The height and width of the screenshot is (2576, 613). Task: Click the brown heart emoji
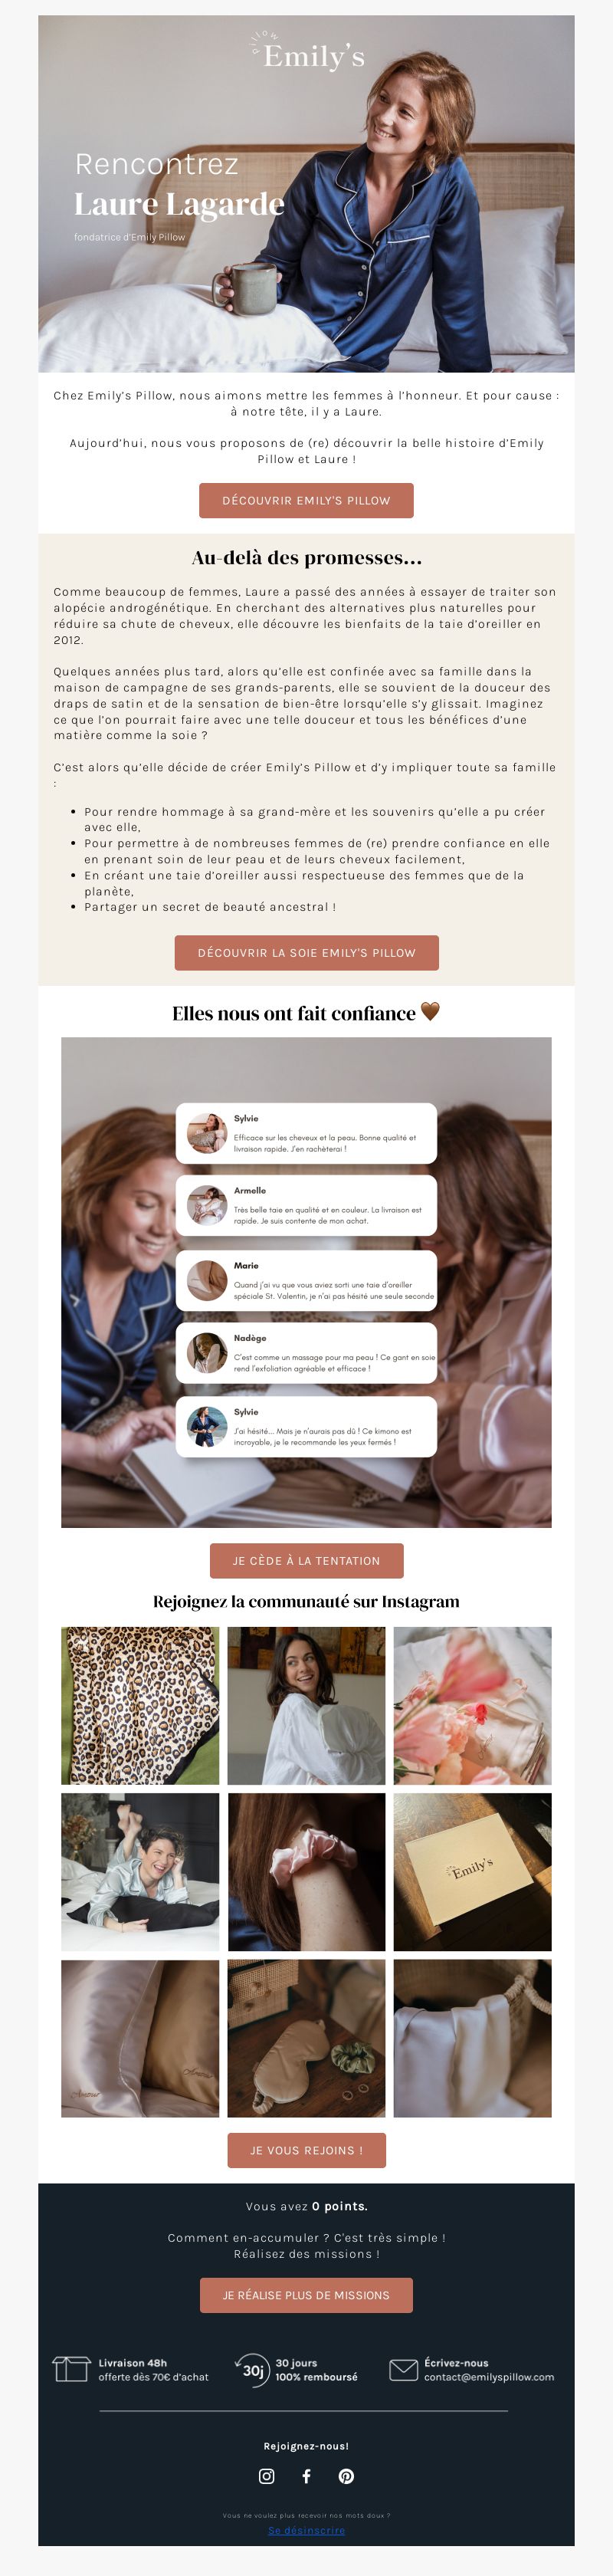pyautogui.click(x=430, y=1011)
